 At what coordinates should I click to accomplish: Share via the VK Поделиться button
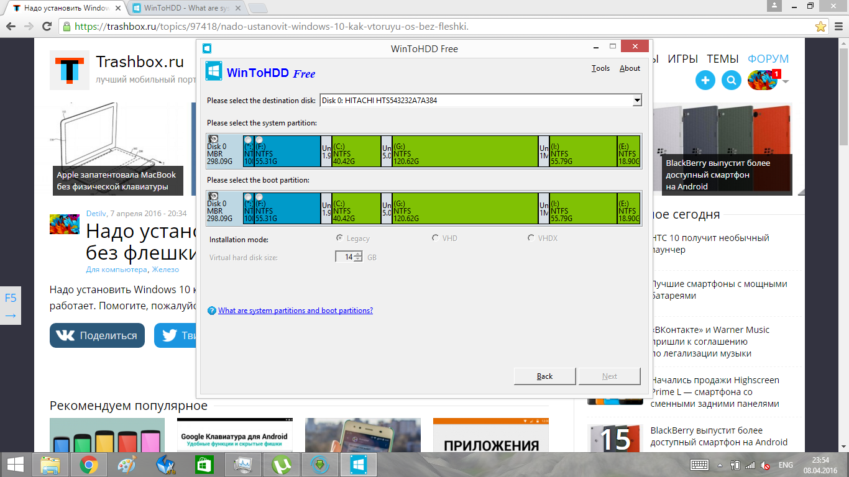pyautogui.click(x=97, y=335)
